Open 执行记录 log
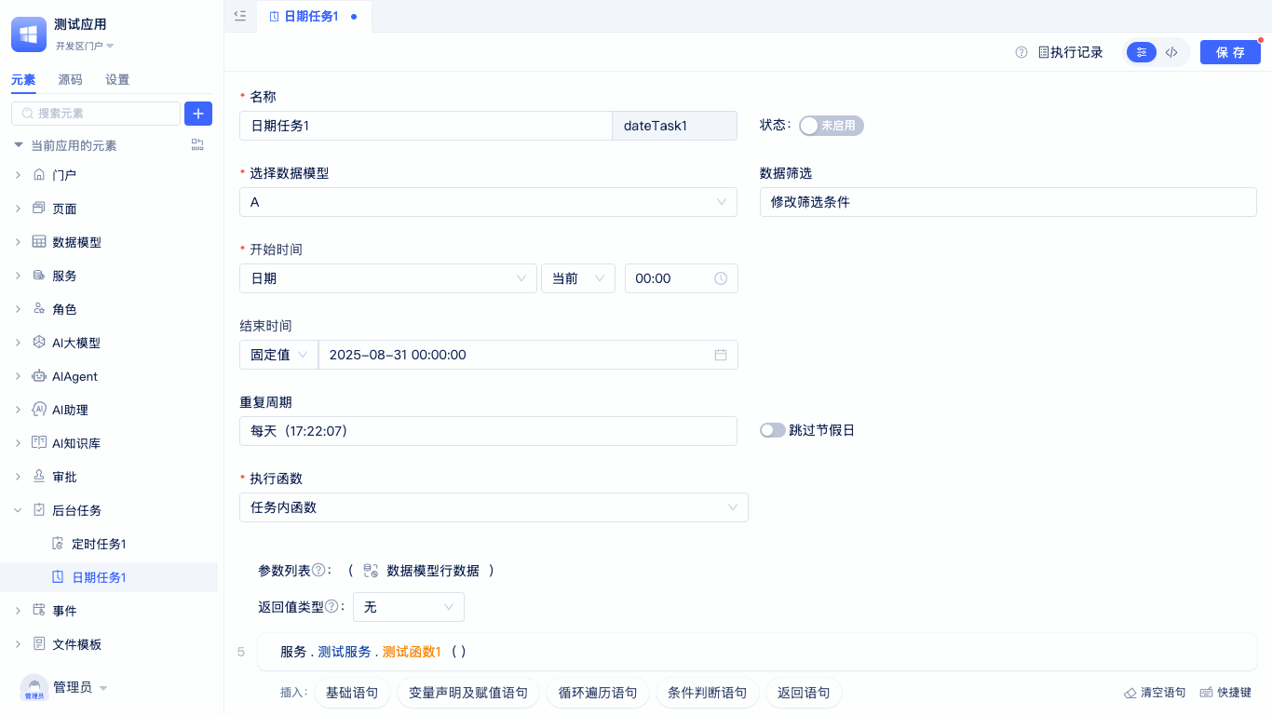The image size is (1272, 715). point(1071,52)
